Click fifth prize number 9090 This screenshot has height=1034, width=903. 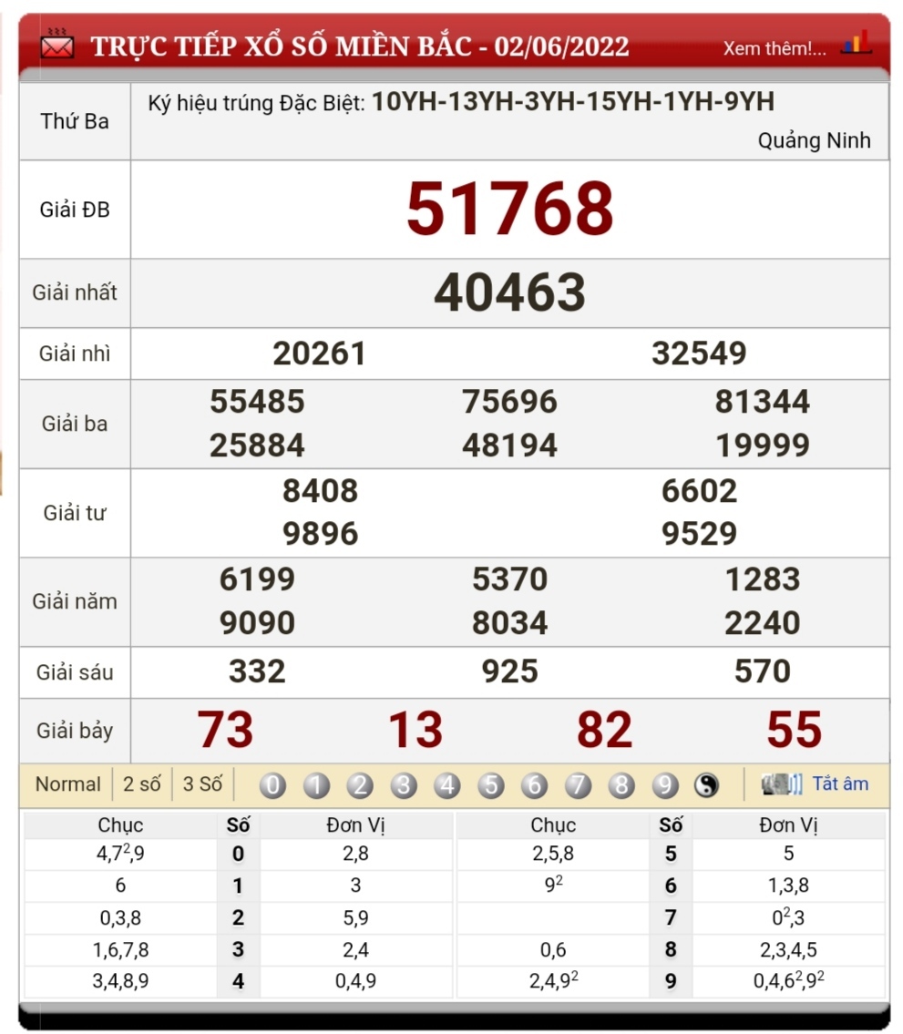pyautogui.click(x=257, y=622)
